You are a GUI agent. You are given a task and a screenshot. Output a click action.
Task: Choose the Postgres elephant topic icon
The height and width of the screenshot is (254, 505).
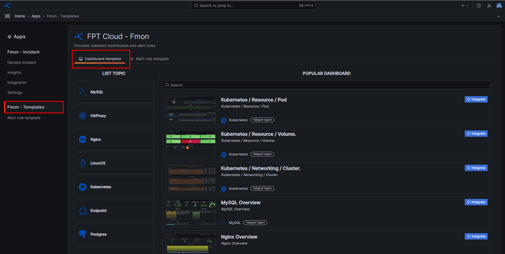83,234
